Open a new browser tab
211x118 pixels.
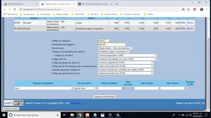coord(117,4)
